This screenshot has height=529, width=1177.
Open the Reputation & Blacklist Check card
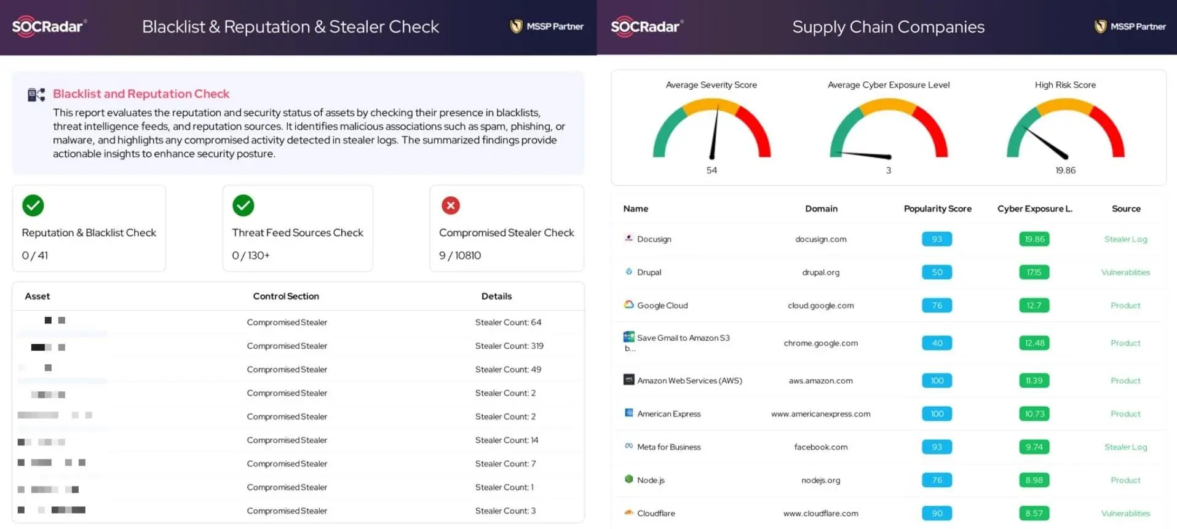(89, 228)
